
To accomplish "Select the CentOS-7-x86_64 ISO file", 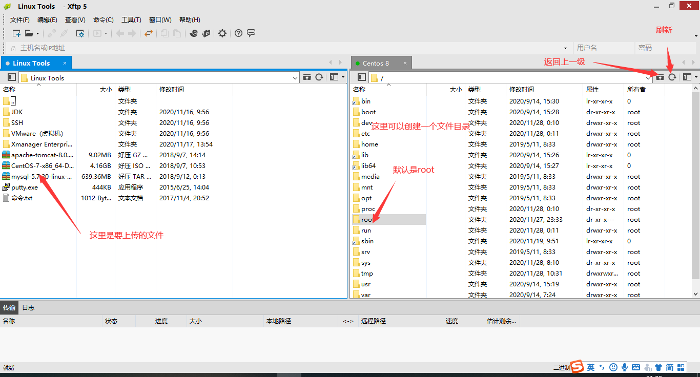I will 42,165.
